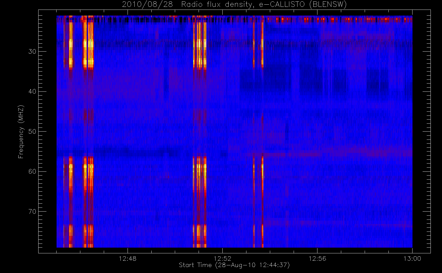Click the 30 MHz frequency tick label
Viewport: 442px width, 273px height.
coord(32,51)
